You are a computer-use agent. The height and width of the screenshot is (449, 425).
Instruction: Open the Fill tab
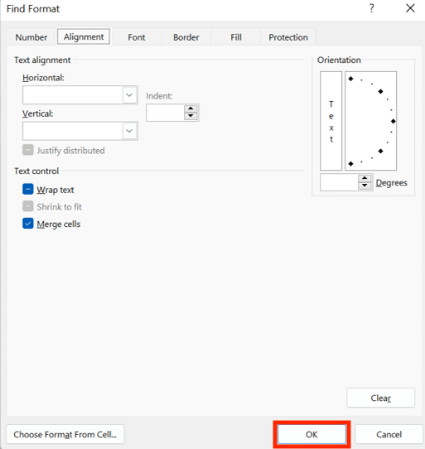236,37
